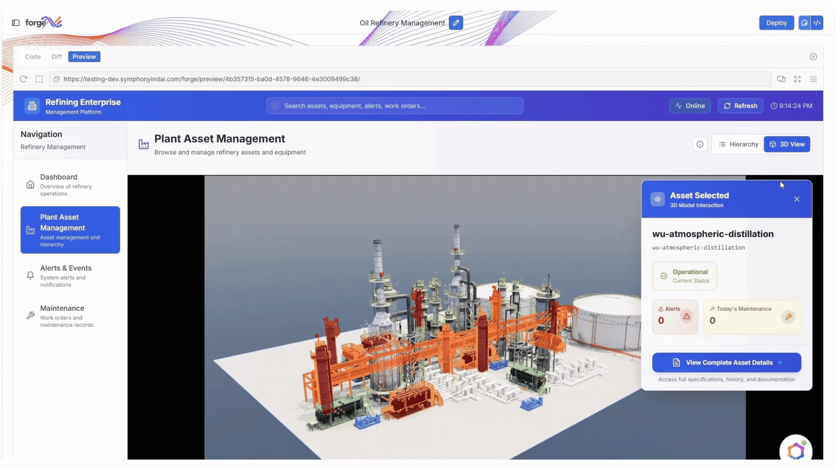
Task: Toggle the forge sidebar panel icon
Action: click(16, 23)
